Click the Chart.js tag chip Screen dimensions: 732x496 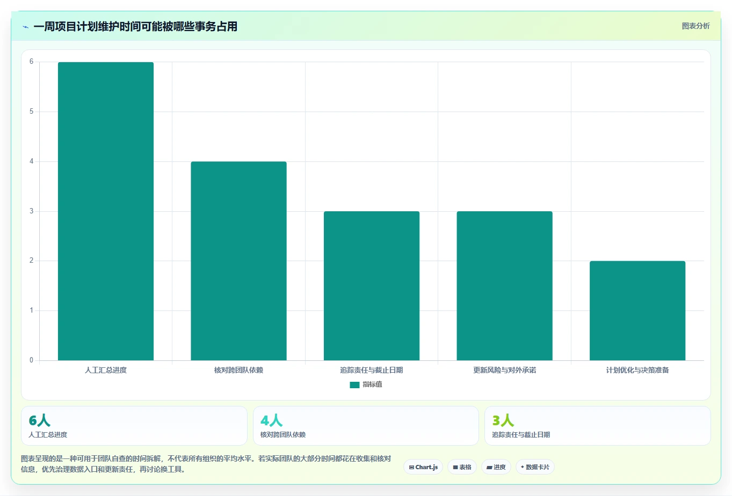tap(423, 467)
